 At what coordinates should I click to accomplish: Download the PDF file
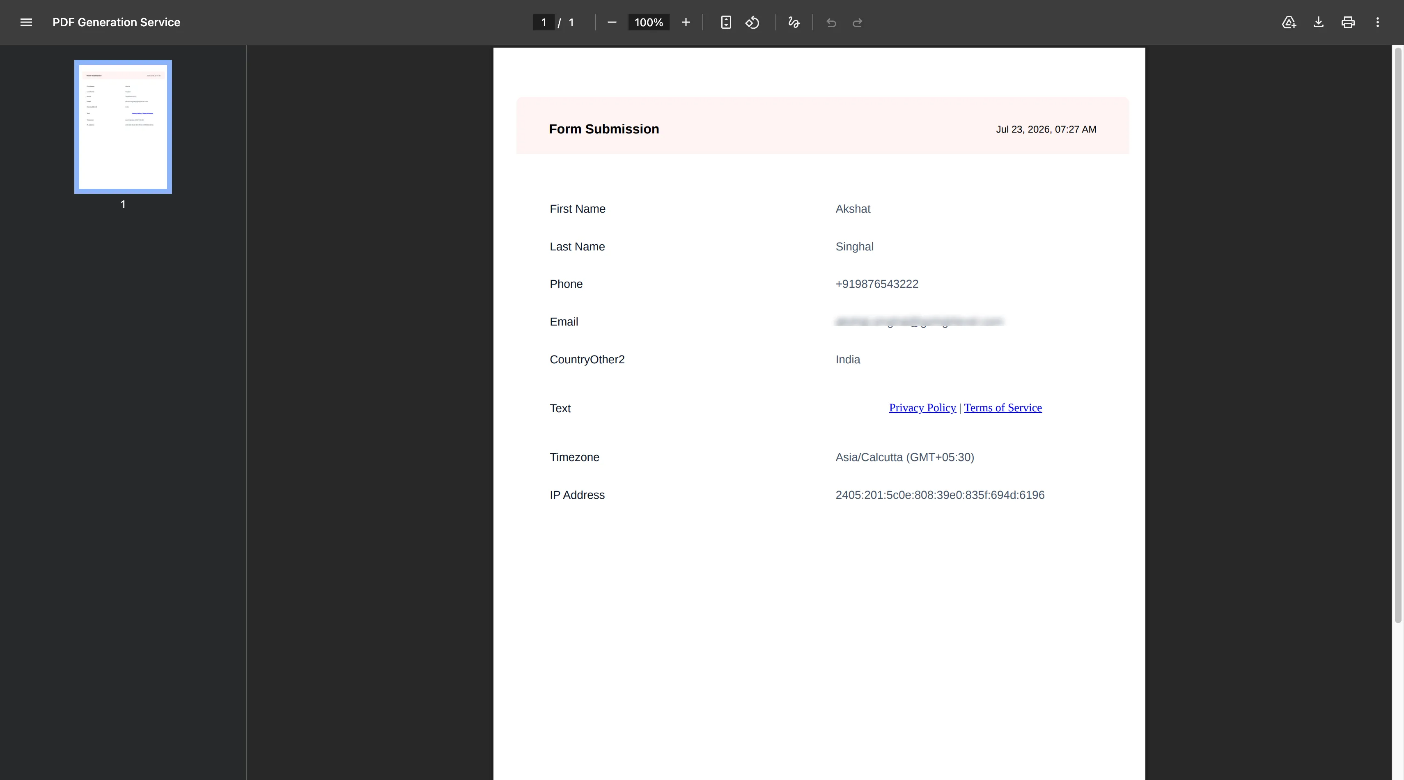1318,22
